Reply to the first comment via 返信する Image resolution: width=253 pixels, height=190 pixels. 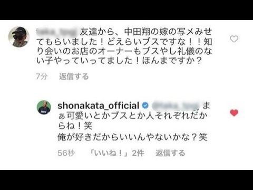click(74, 77)
